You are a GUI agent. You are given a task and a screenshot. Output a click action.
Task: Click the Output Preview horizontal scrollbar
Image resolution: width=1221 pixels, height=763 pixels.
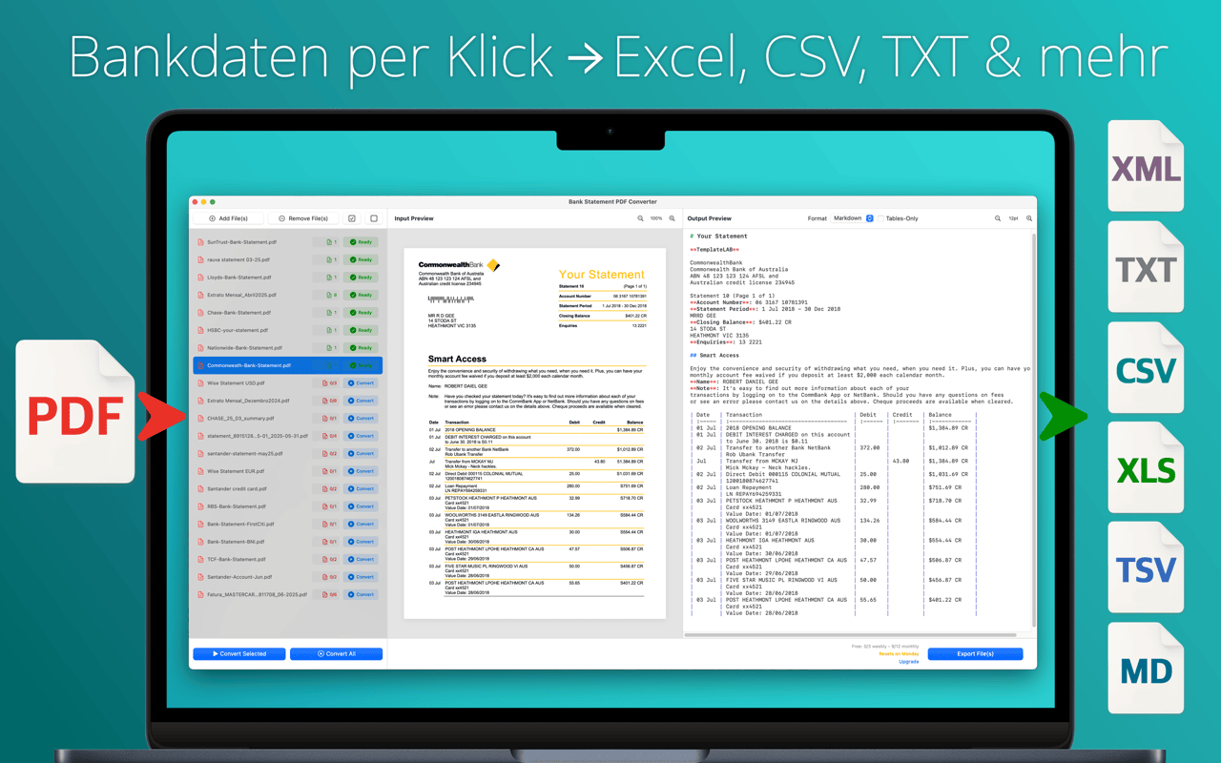(x=851, y=634)
